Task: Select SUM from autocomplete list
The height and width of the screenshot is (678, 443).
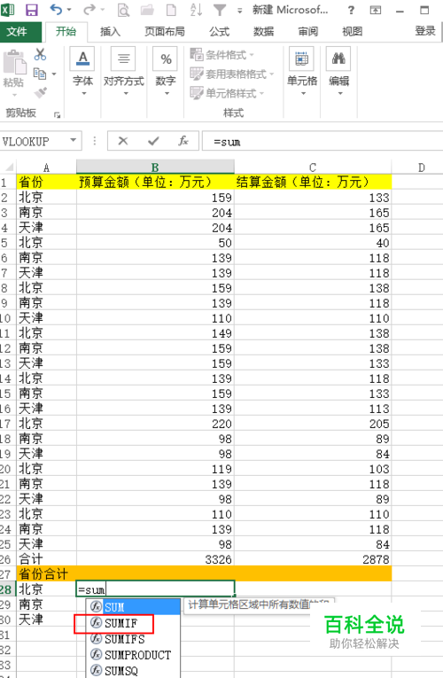Action: (133, 607)
